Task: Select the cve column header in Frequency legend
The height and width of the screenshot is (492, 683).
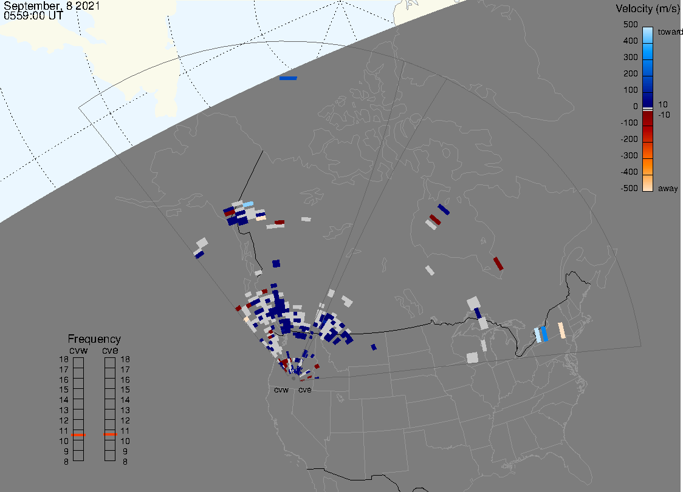Action: pos(110,349)
